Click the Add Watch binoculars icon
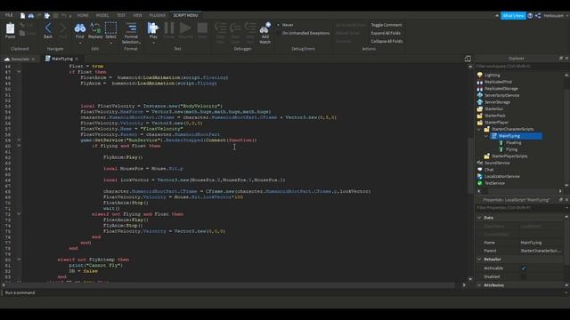 click(x=265, y=28)
